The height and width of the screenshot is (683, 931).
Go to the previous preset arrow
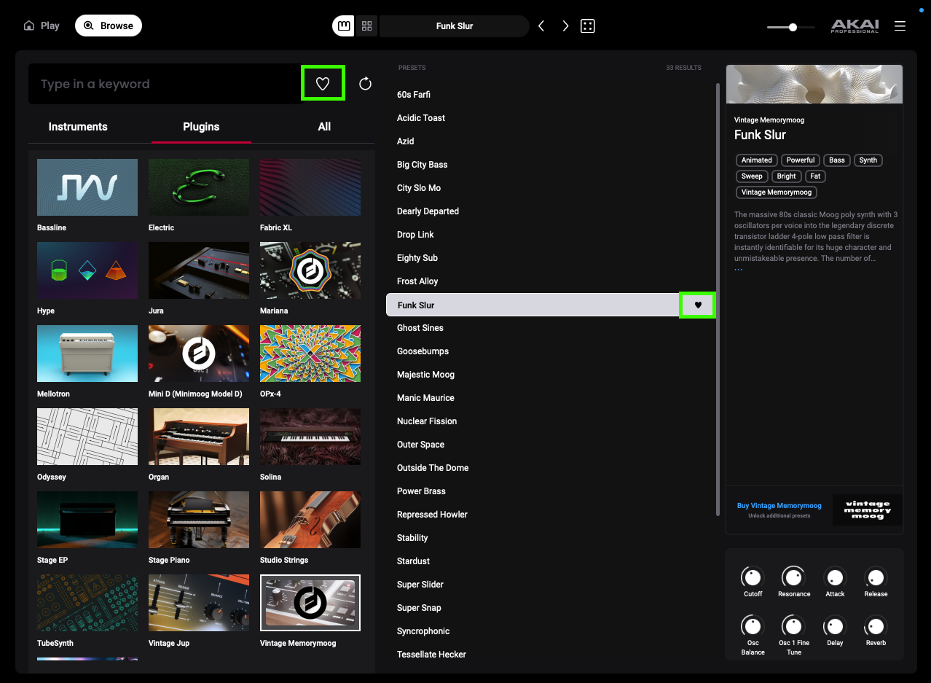pyautogui.click(x=541, y=26)
